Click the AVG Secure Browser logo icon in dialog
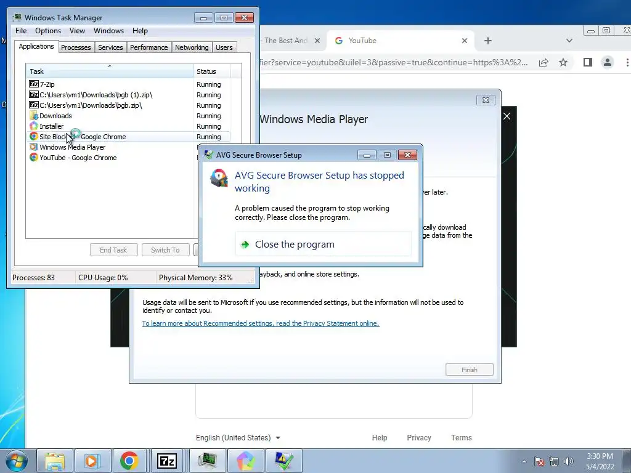The image size is (631, 473). 219,178
